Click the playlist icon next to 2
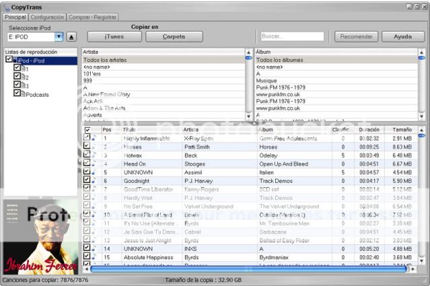Image resolution: width=430 pixels, height=286 pixels. [x=24, y=77]
